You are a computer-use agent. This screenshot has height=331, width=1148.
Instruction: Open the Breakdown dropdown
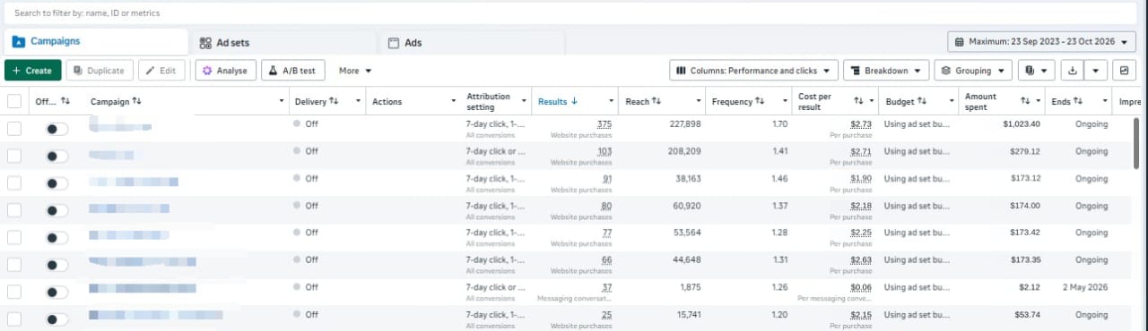(x=885, y=70)
